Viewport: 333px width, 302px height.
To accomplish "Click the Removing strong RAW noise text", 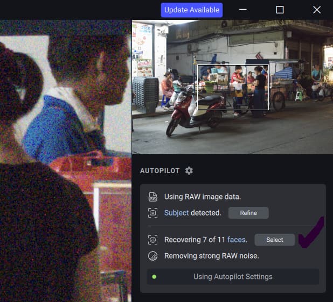I will click(211, 256).
